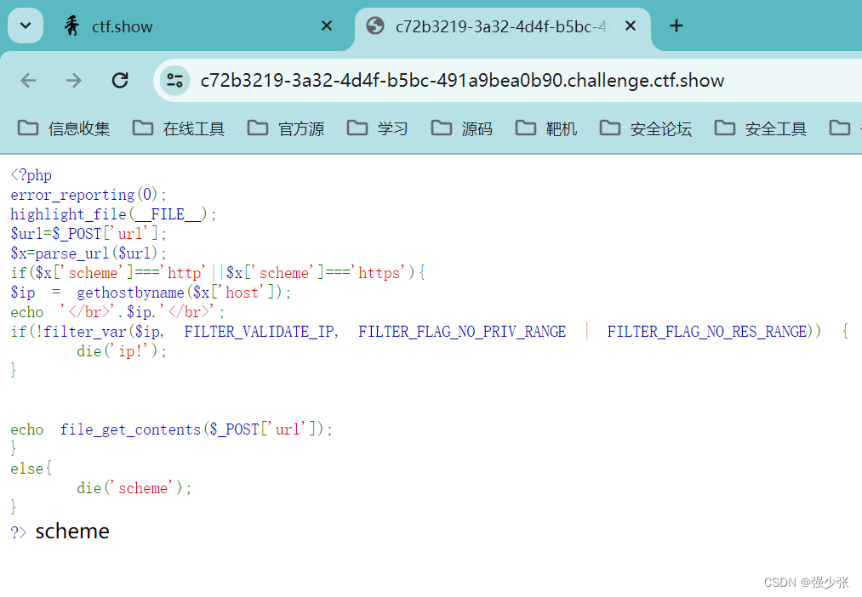Screen dimensions: 862x597
Task: Click the $url=$_POST['url'] line
Action: click(x=88, y=234)
